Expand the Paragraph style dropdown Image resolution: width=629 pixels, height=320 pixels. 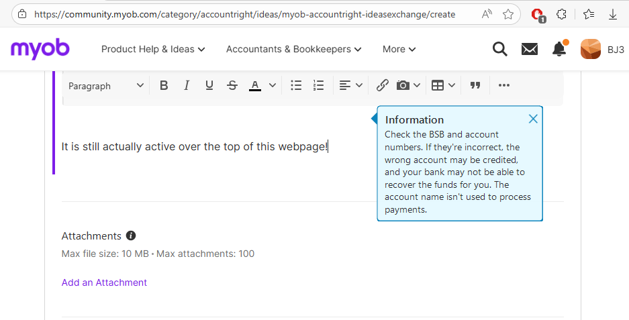pos(106,85)
